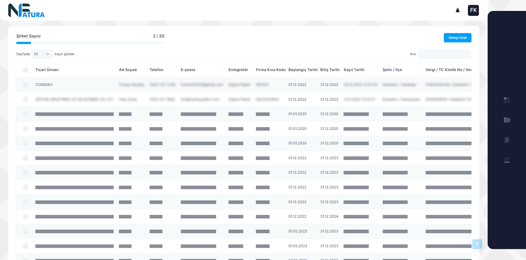This screenshot has width=526, height=260.
Task: Open the dashboard grid icon in sidebar
Action: coord(507,100)
